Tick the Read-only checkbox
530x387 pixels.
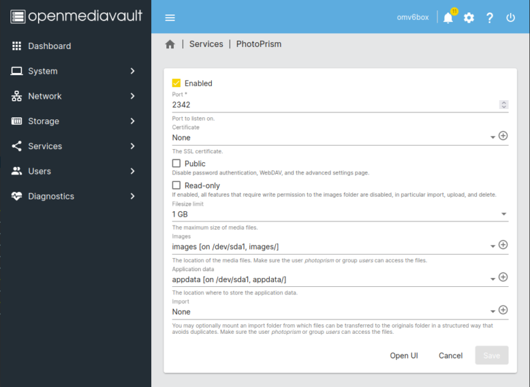point(177,186)
